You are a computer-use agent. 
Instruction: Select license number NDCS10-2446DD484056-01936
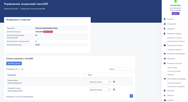[x=46, y=28]
